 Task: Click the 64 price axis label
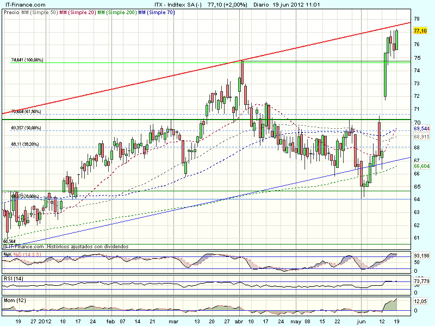417,199
